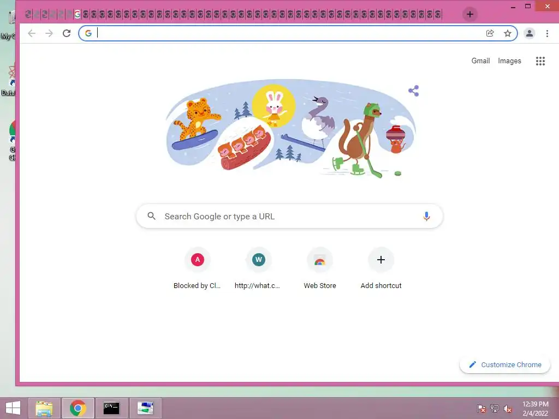
Task: Open File Explorer from the taskbar
Action: coord(44,408)
